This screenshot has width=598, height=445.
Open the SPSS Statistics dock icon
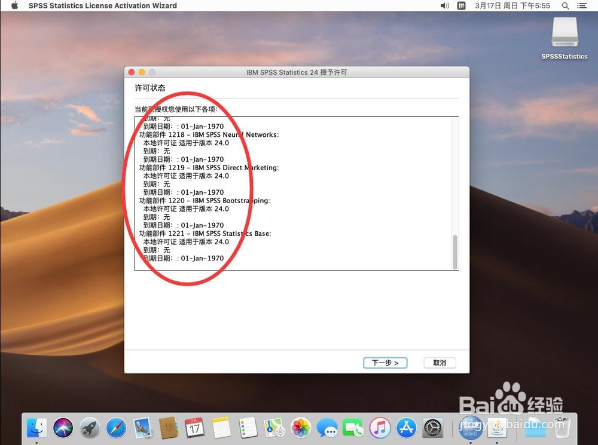(471, 428)
